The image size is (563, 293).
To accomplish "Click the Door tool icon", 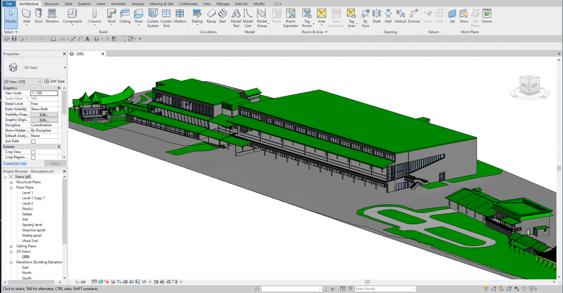I will (39, 16).
